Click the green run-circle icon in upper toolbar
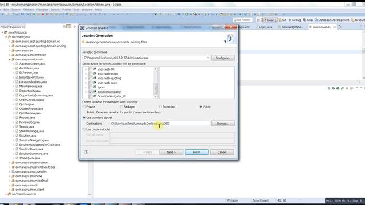This screenshot has width=365, height=205. click(187, 14)
